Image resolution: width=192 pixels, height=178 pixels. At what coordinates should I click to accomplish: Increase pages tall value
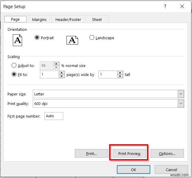click(x=120, y=73)
